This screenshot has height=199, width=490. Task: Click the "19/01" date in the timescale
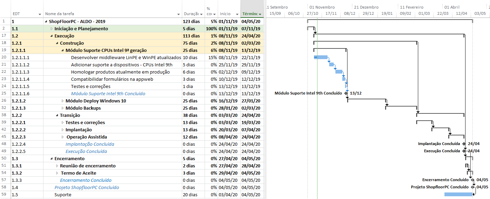tap(387, 14)
